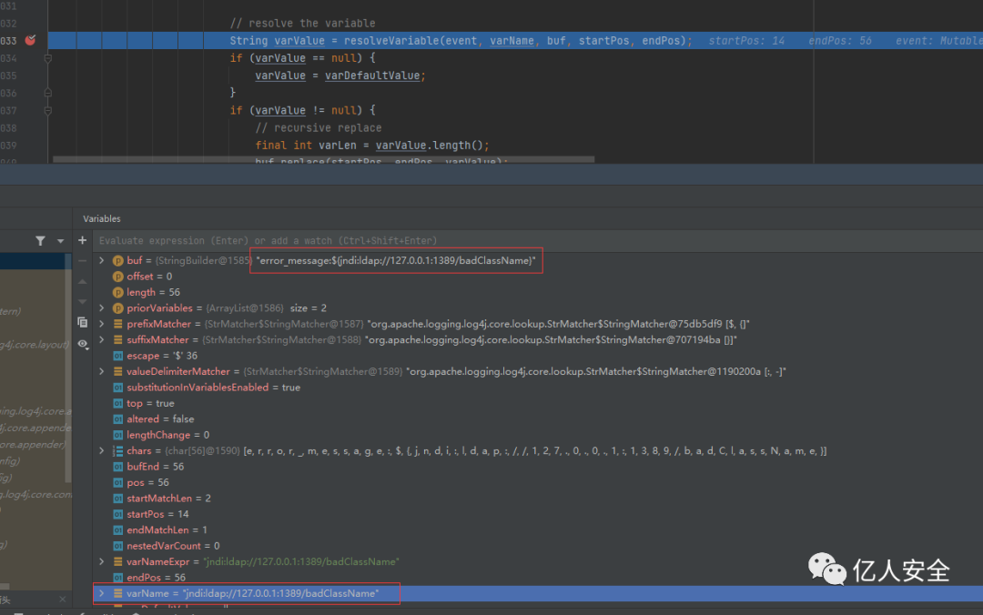
Task: Select the 'nestedVarCount = 0' row
Action: 538,546
